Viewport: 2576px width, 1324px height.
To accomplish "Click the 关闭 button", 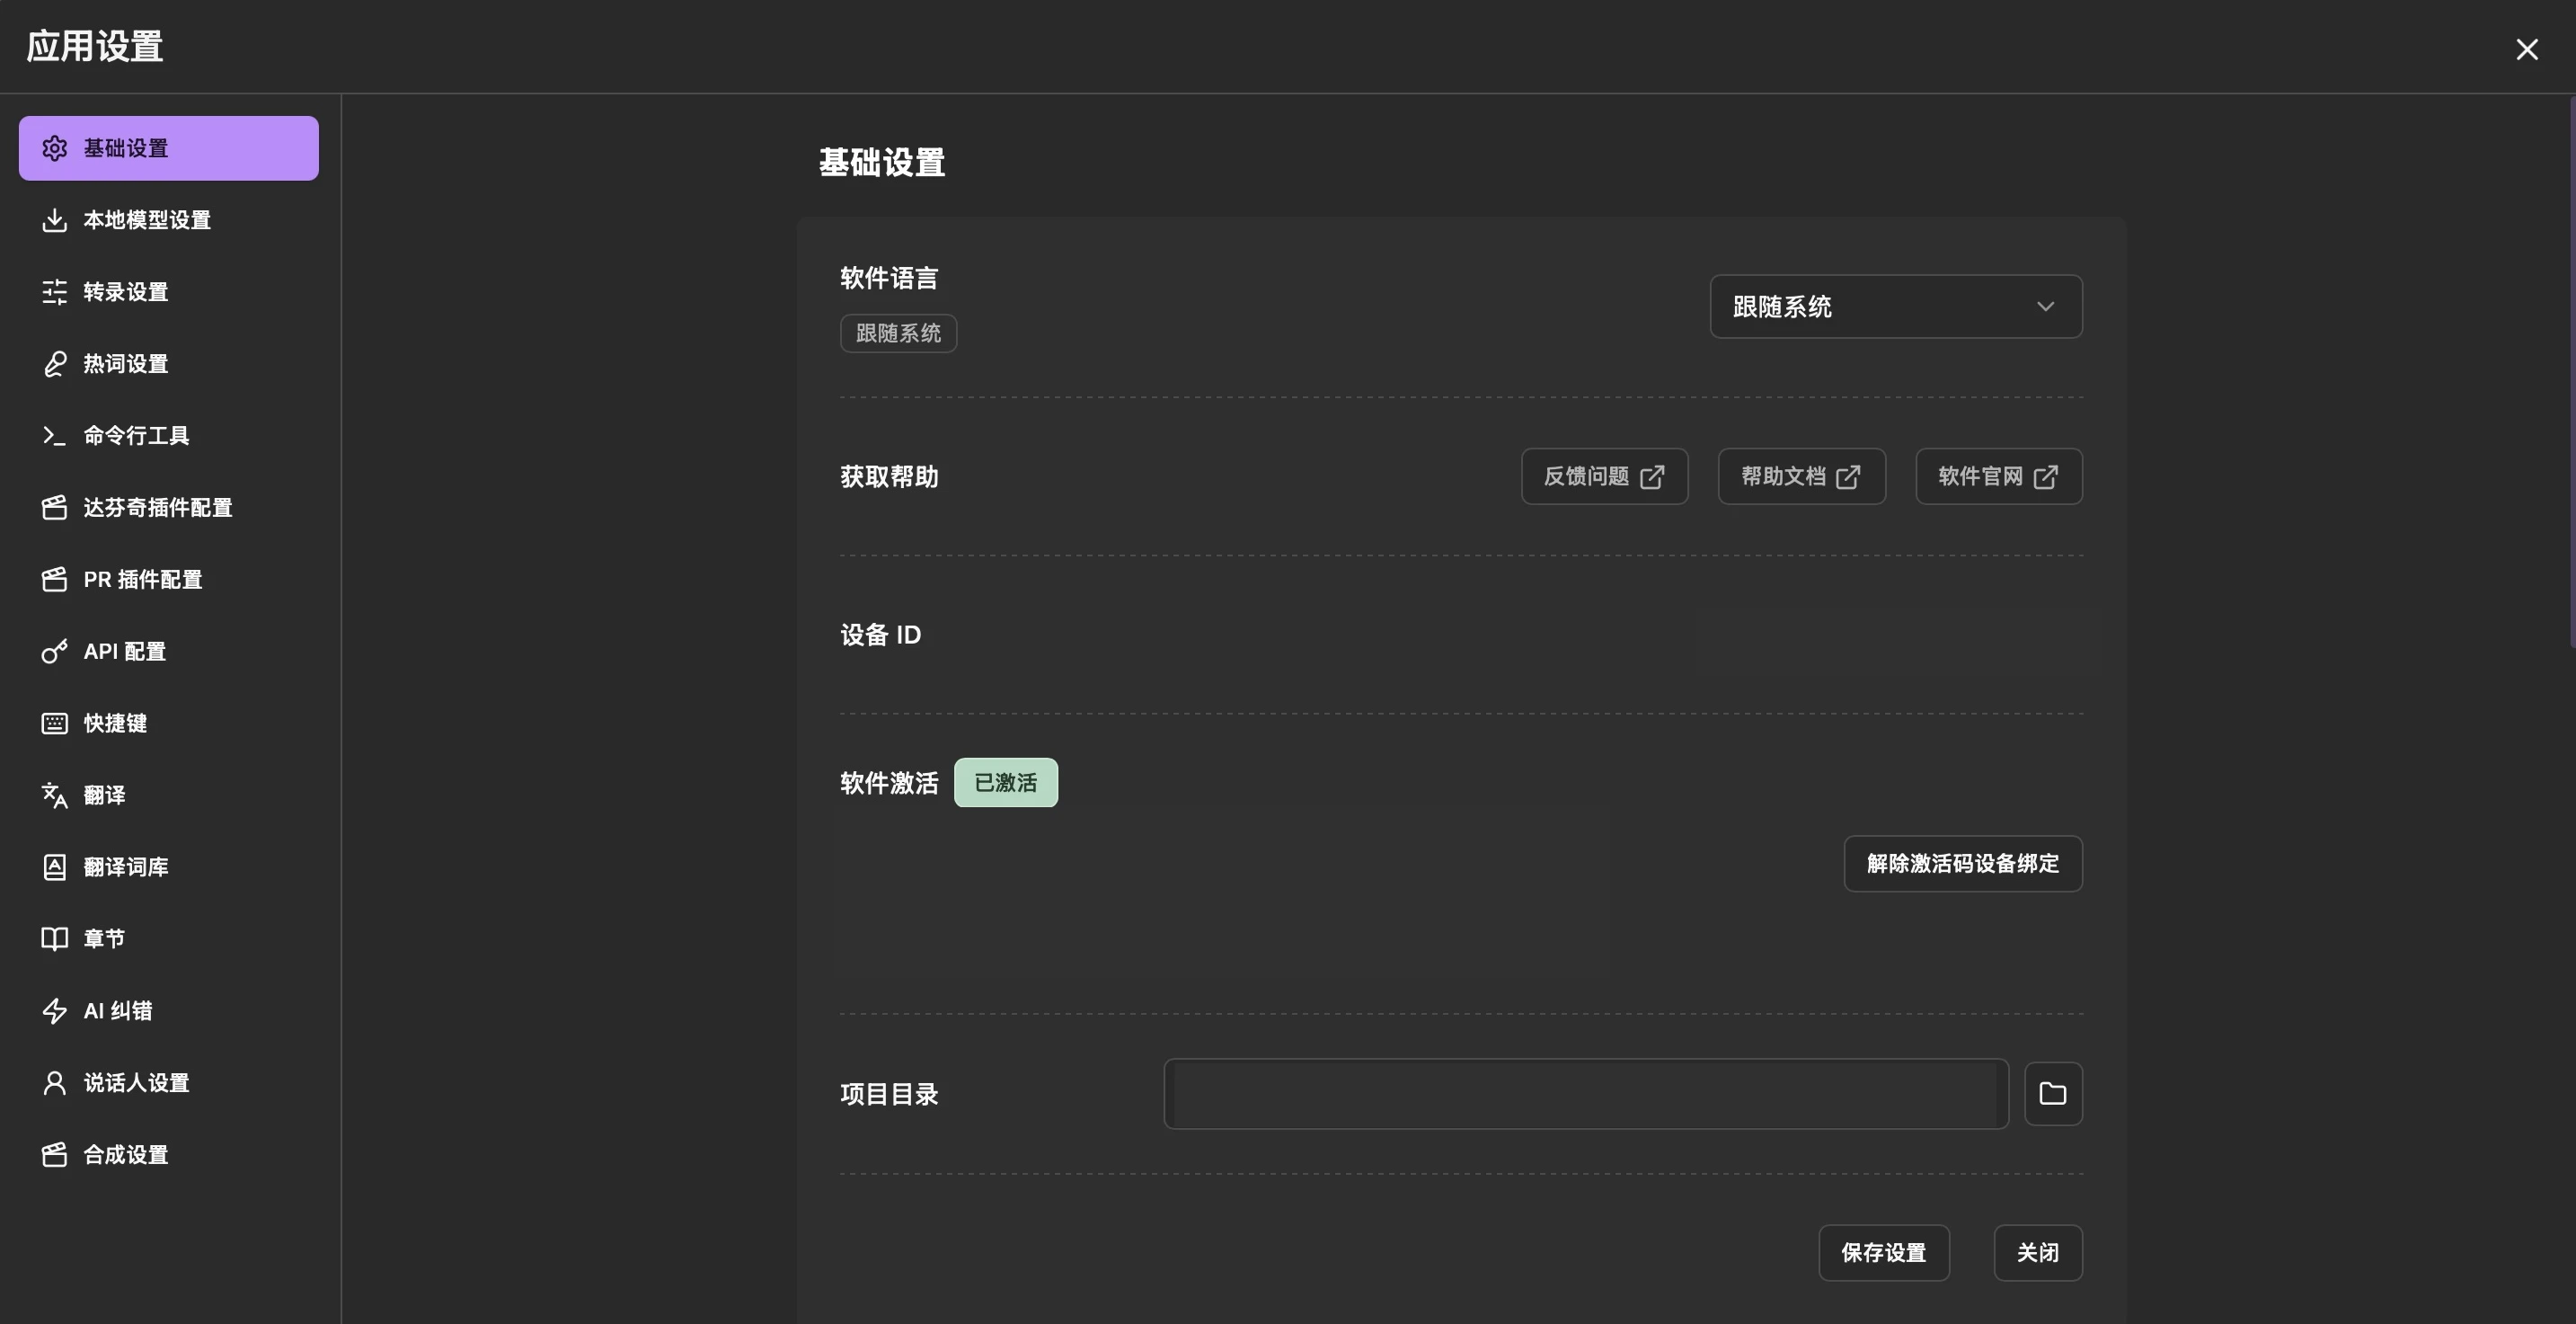I will 2038,1253.
